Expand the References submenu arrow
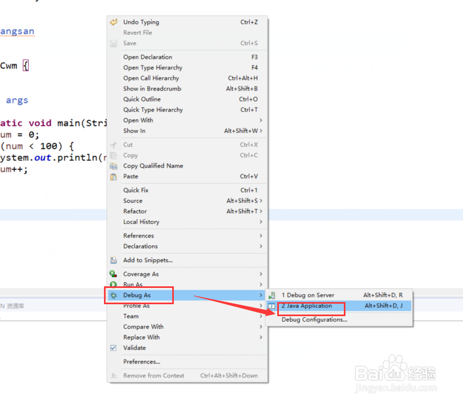The width and height of the screenshot is (463, 404). [261, 236]
